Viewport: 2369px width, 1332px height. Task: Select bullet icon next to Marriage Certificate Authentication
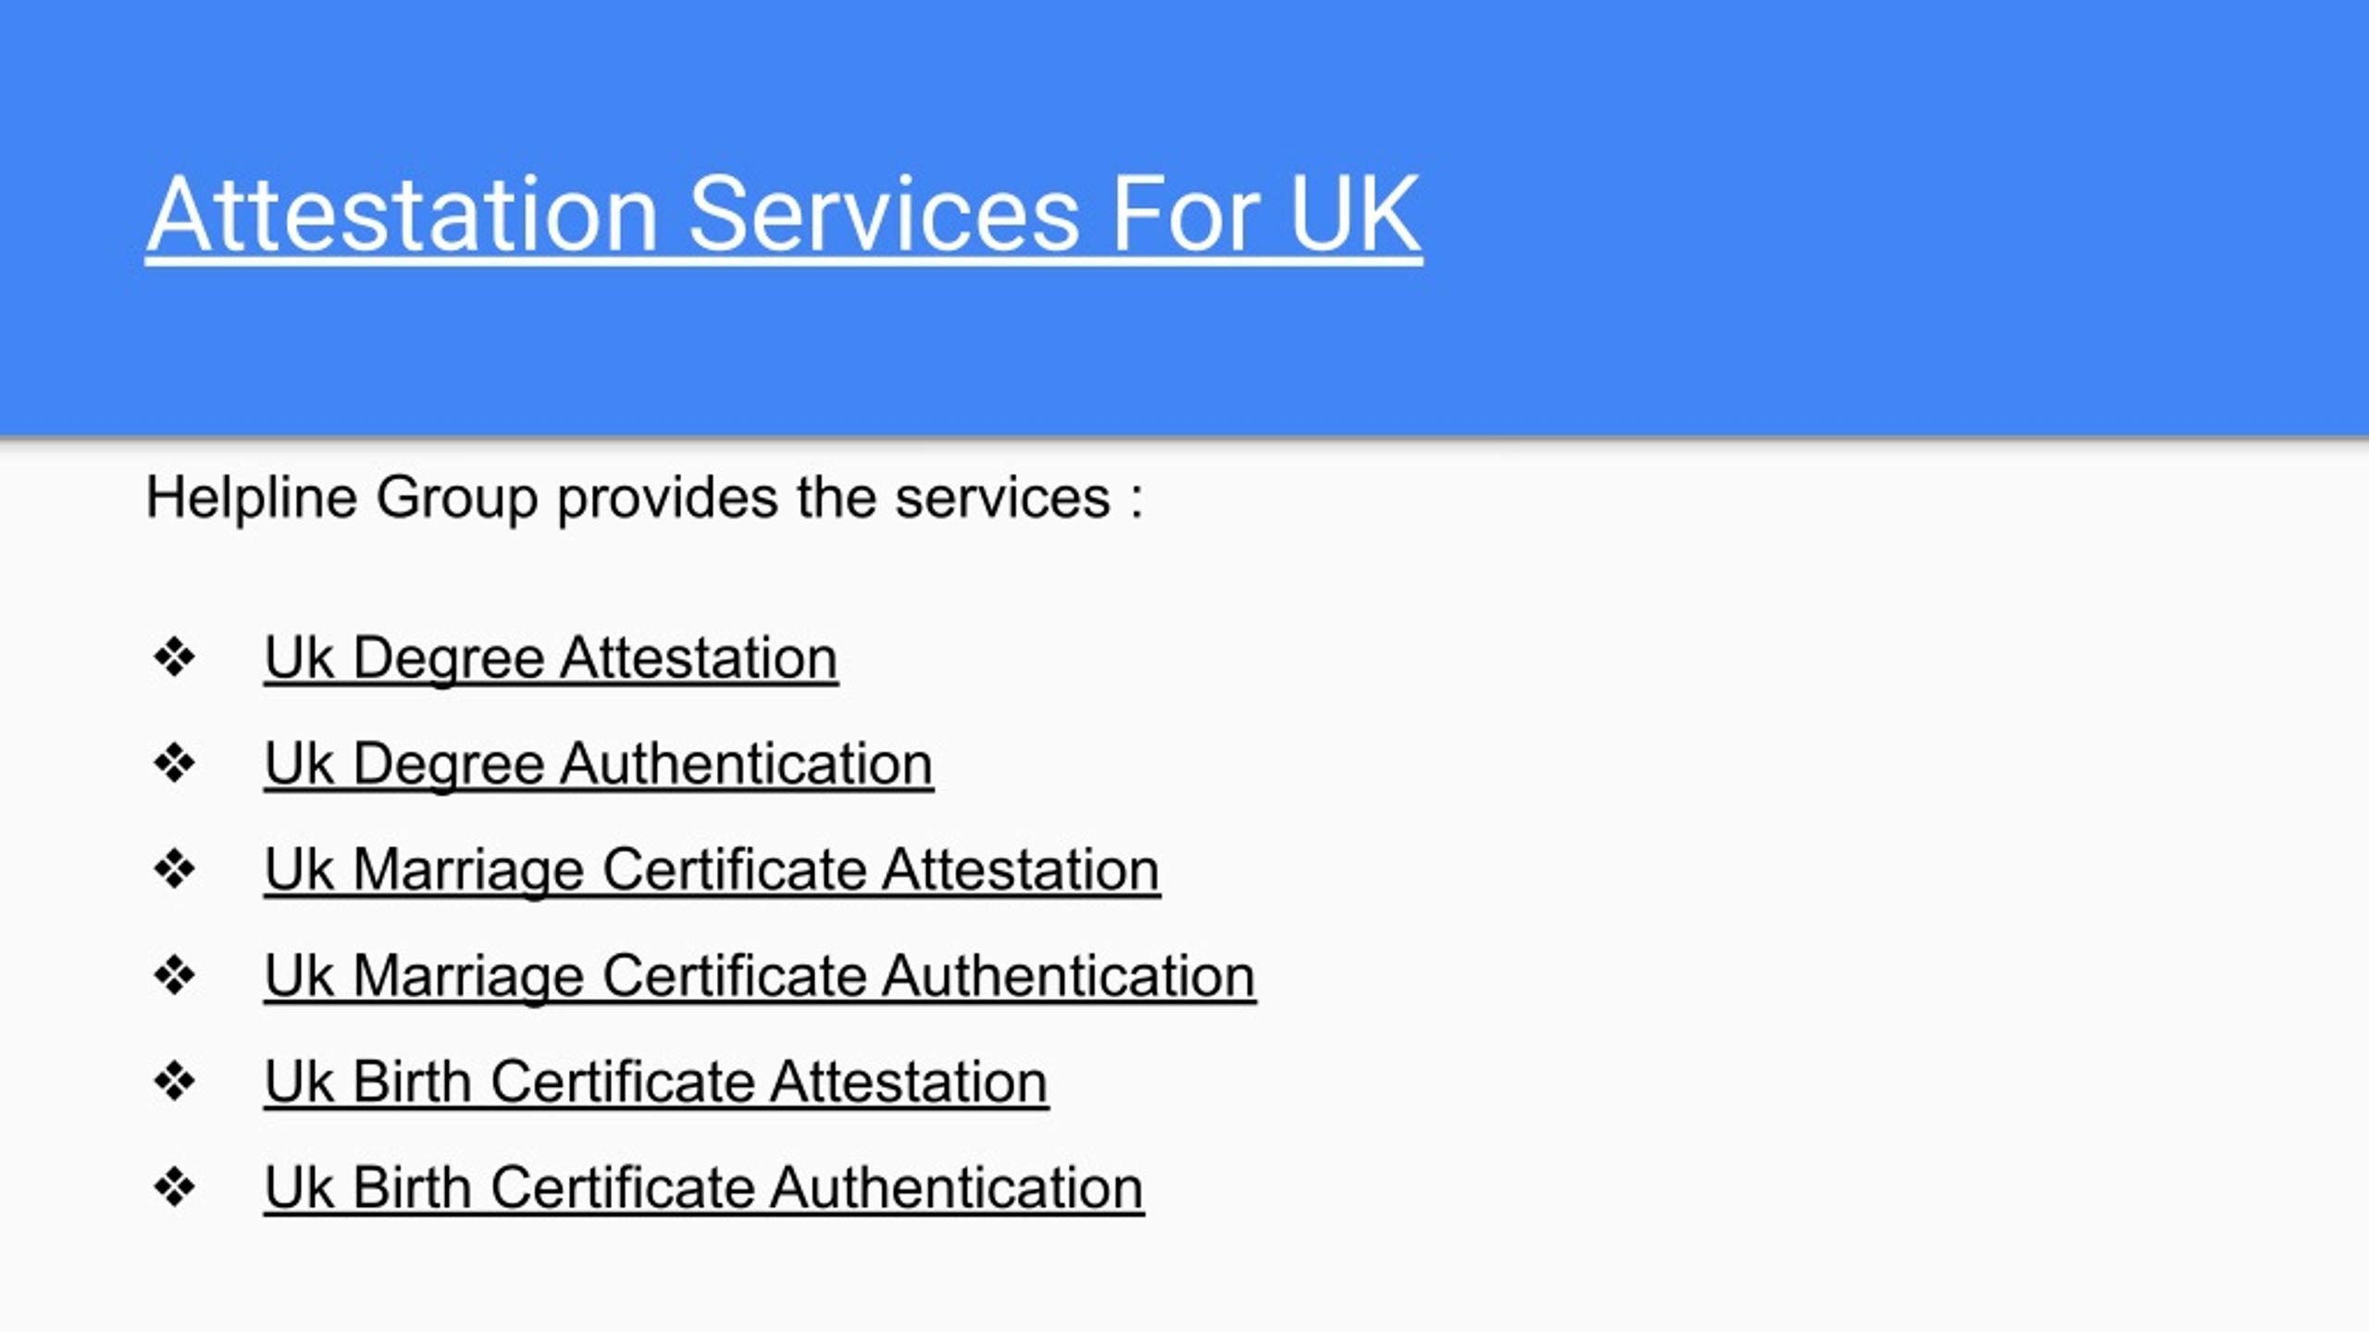[x=174, y=976]
